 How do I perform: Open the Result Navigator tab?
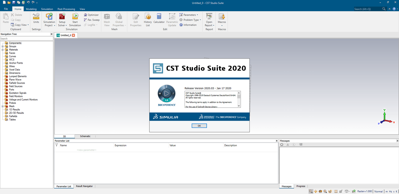pyautogui.click(x=84, y=186)
